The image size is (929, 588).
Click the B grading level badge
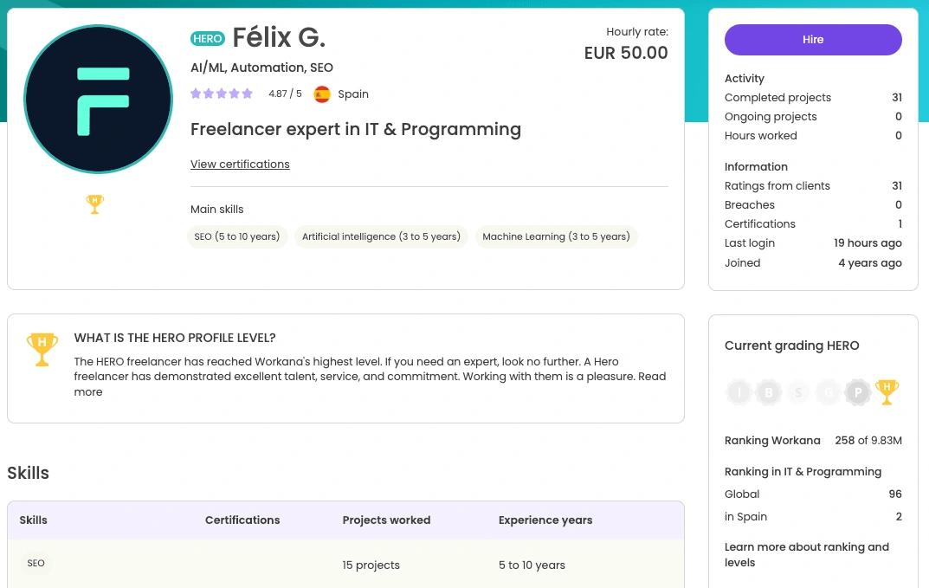click(x=769, y=391)
